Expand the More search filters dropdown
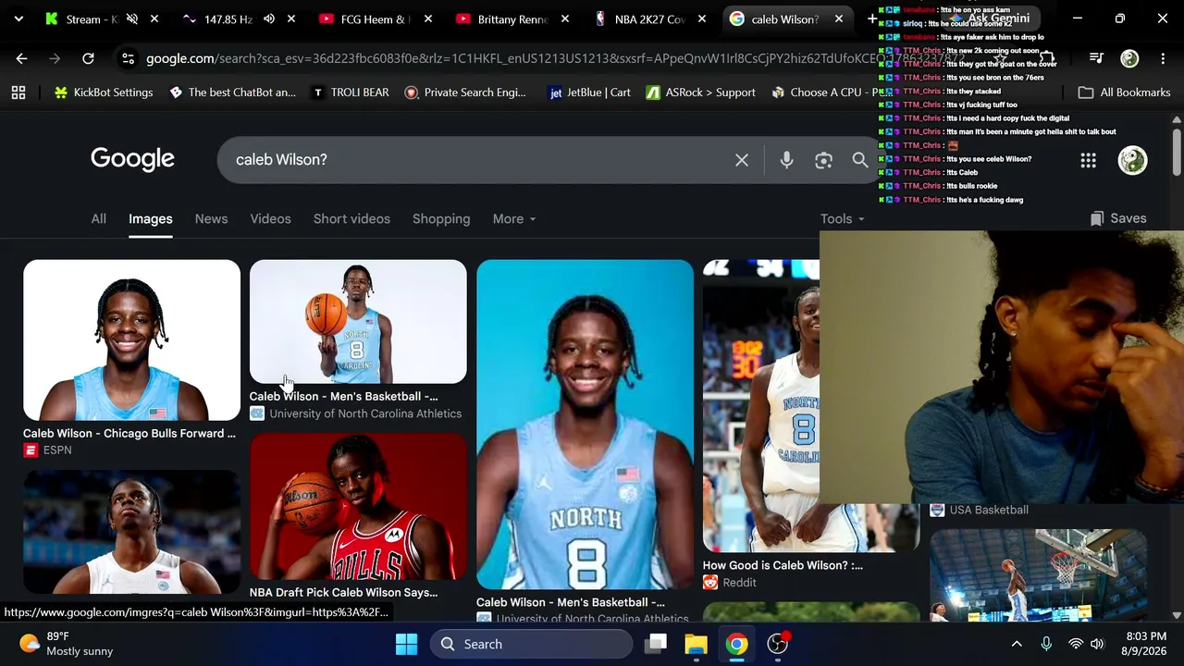Viewport: 1184px width, 666px height. tap(514, 219)
